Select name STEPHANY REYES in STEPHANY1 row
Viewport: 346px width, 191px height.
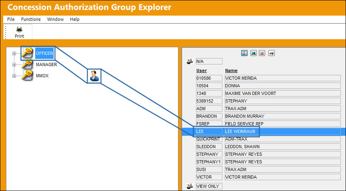pyautogui.click(x=283, y=162)
